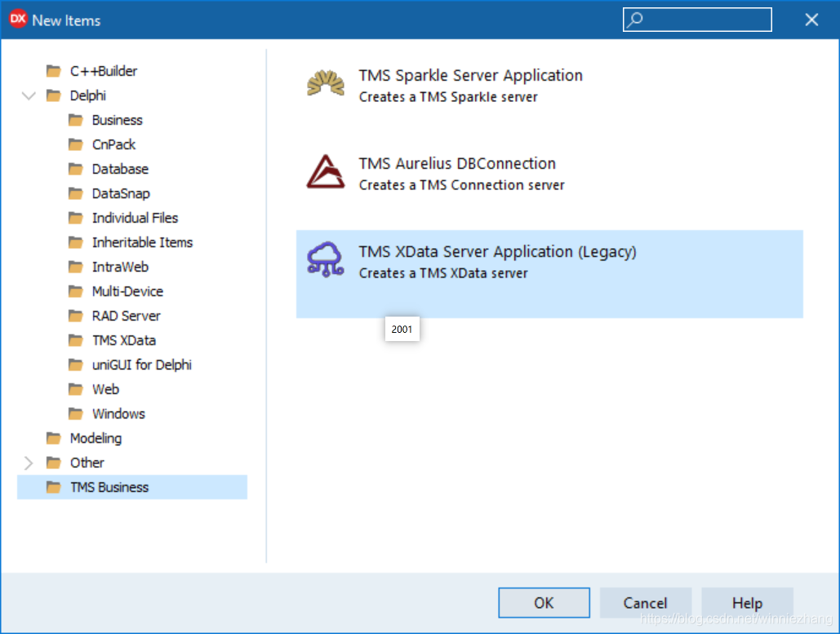This screenshot has height=634, width=840.
Task: Choose the DataSnap category label
Action: pyautogui.click(x=121, y=194)
